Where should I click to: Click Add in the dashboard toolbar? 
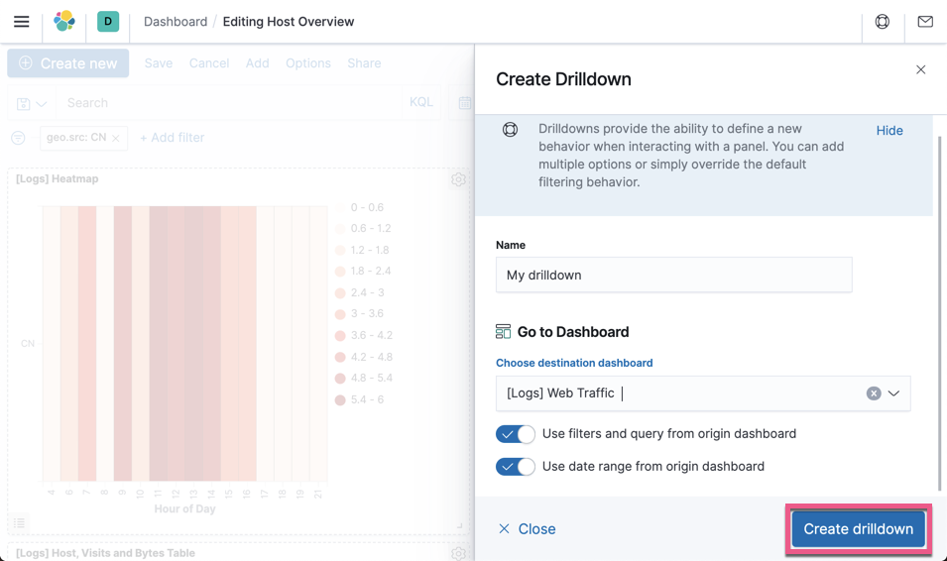pyautogui.click(x=257, y=63)
